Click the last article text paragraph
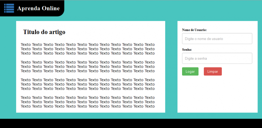 point(88,102)
